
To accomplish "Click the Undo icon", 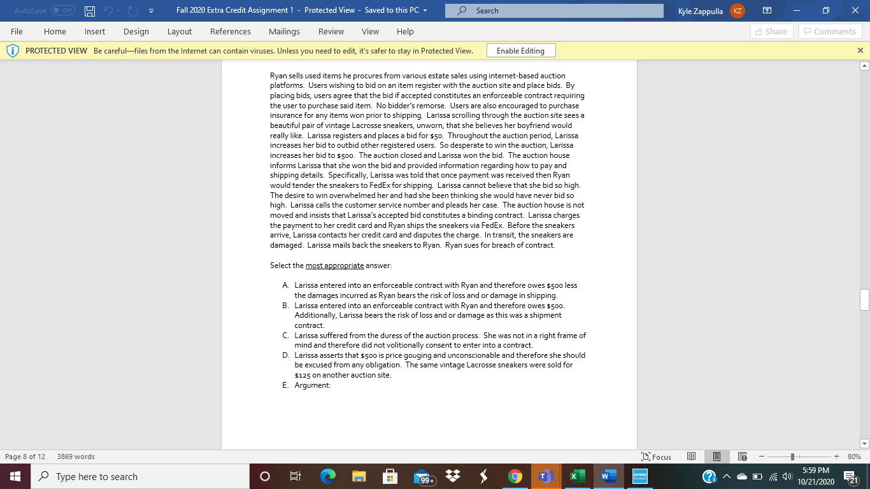I will tap(109, 11).
